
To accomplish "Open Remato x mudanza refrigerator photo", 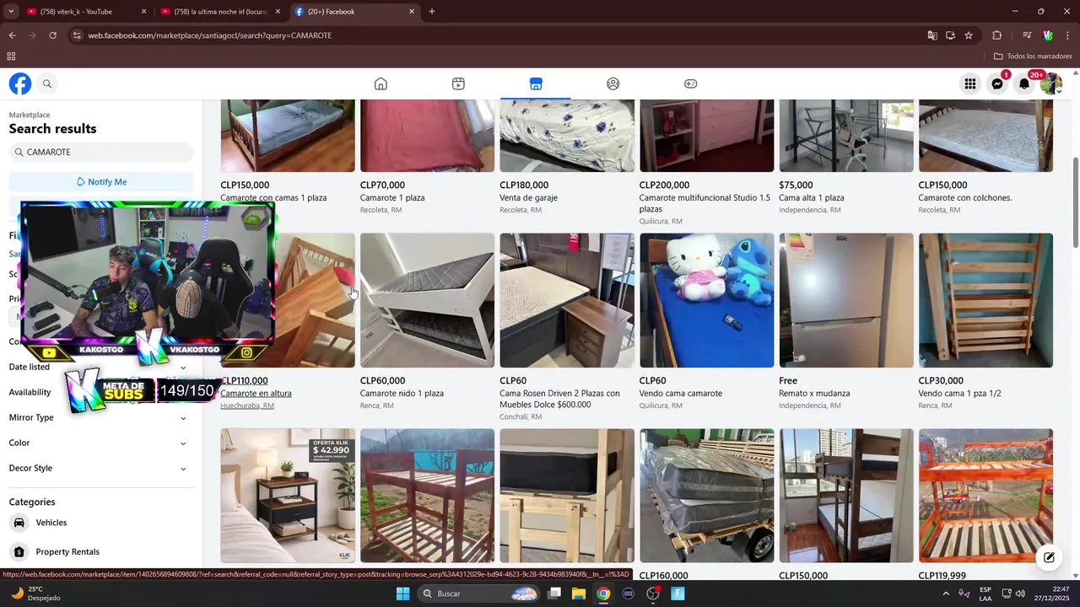I will point(846,300).
